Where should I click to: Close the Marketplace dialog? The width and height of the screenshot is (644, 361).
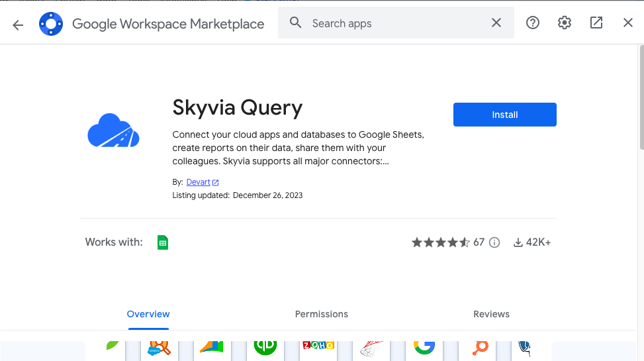click(x=628, y=23)
